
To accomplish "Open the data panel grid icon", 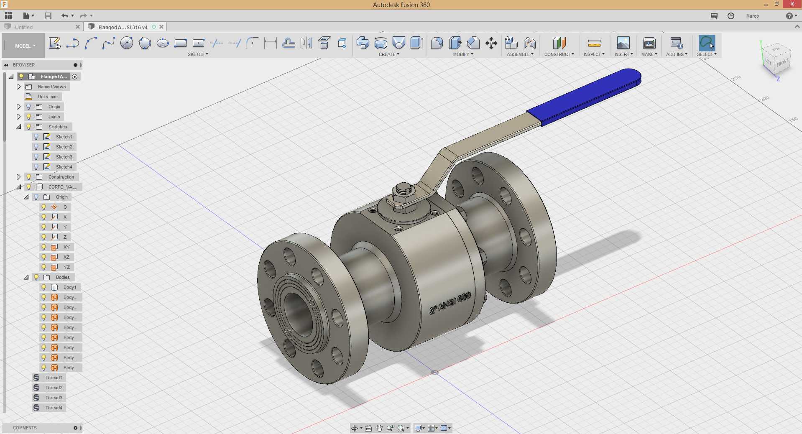I will coord(8,16).
